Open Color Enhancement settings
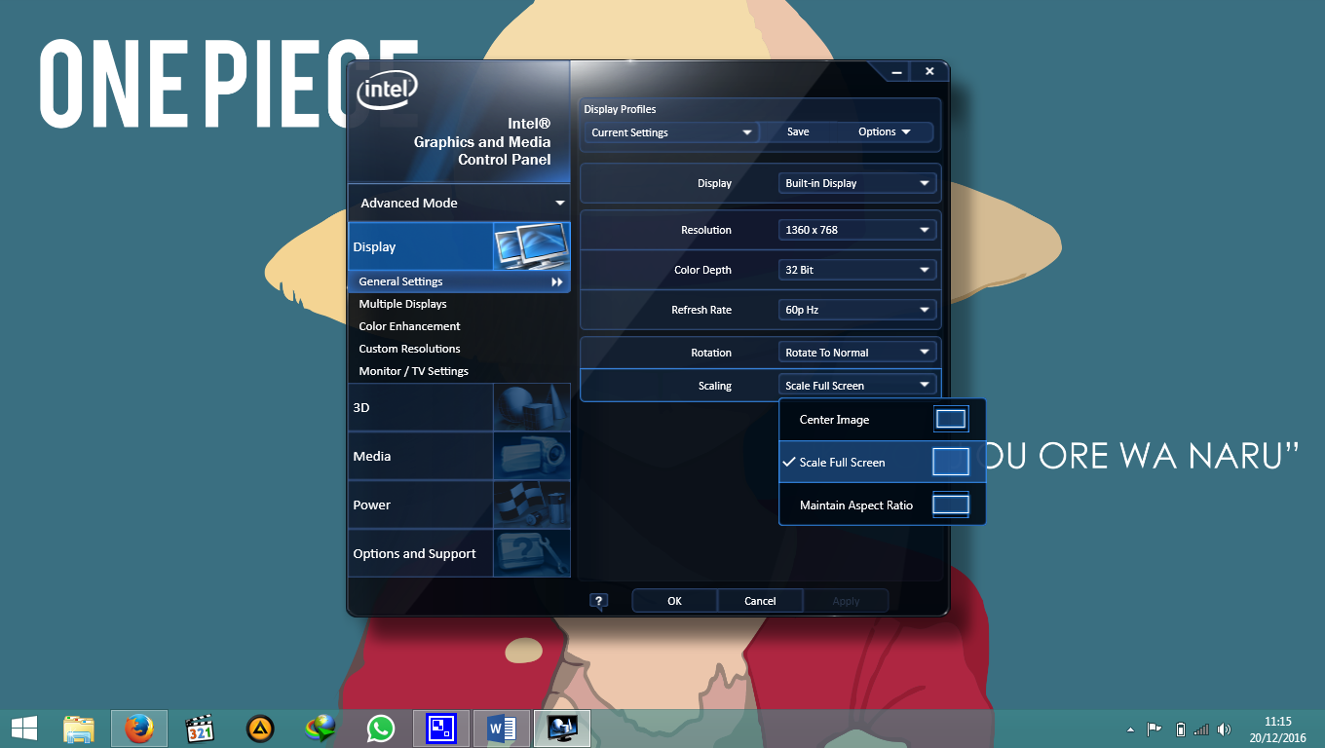Viewport: 1325px width, 748px height. point(409,326)
